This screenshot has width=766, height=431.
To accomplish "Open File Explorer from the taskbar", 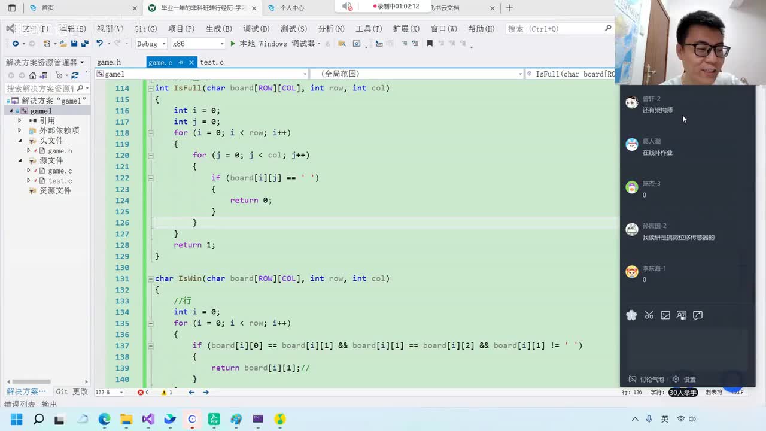I will (126, 419).
